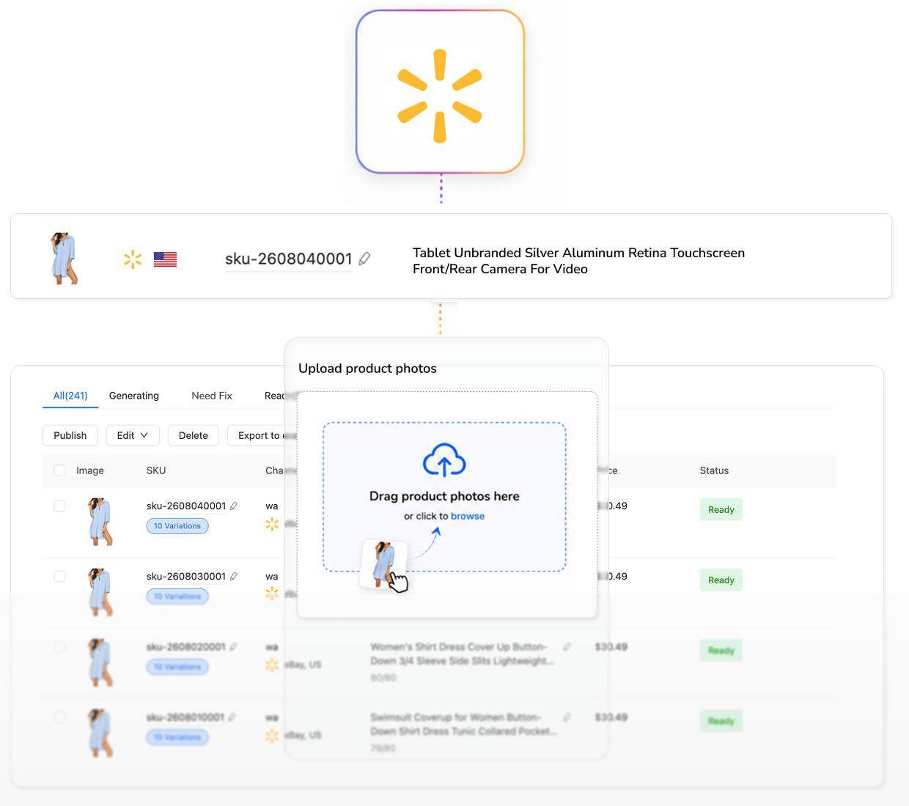
Task: Click the Ready status of row sku-2608010001
Action: tap(721, 721)
